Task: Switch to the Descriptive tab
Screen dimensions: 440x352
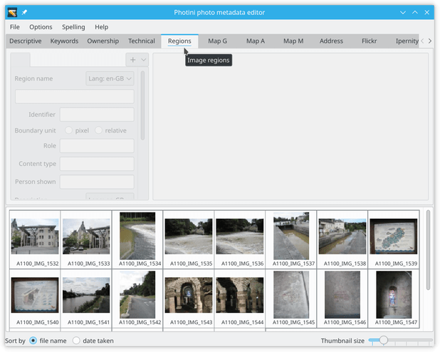Action: tap(26, 41)
